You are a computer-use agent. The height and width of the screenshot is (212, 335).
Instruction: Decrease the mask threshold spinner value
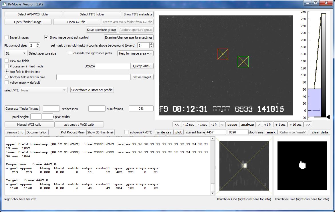pos(151,47)
